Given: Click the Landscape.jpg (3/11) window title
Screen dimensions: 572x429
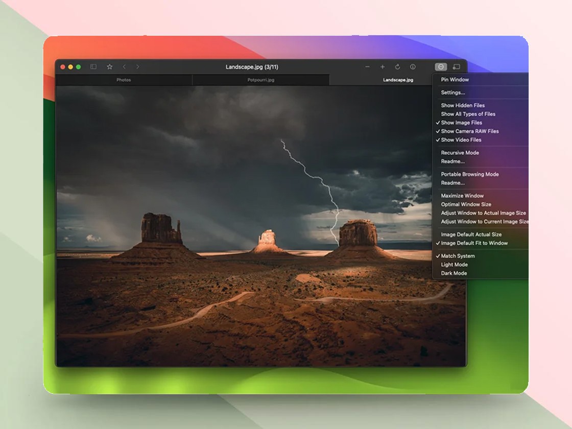Looking at the screenshot, I should [252, 67].
